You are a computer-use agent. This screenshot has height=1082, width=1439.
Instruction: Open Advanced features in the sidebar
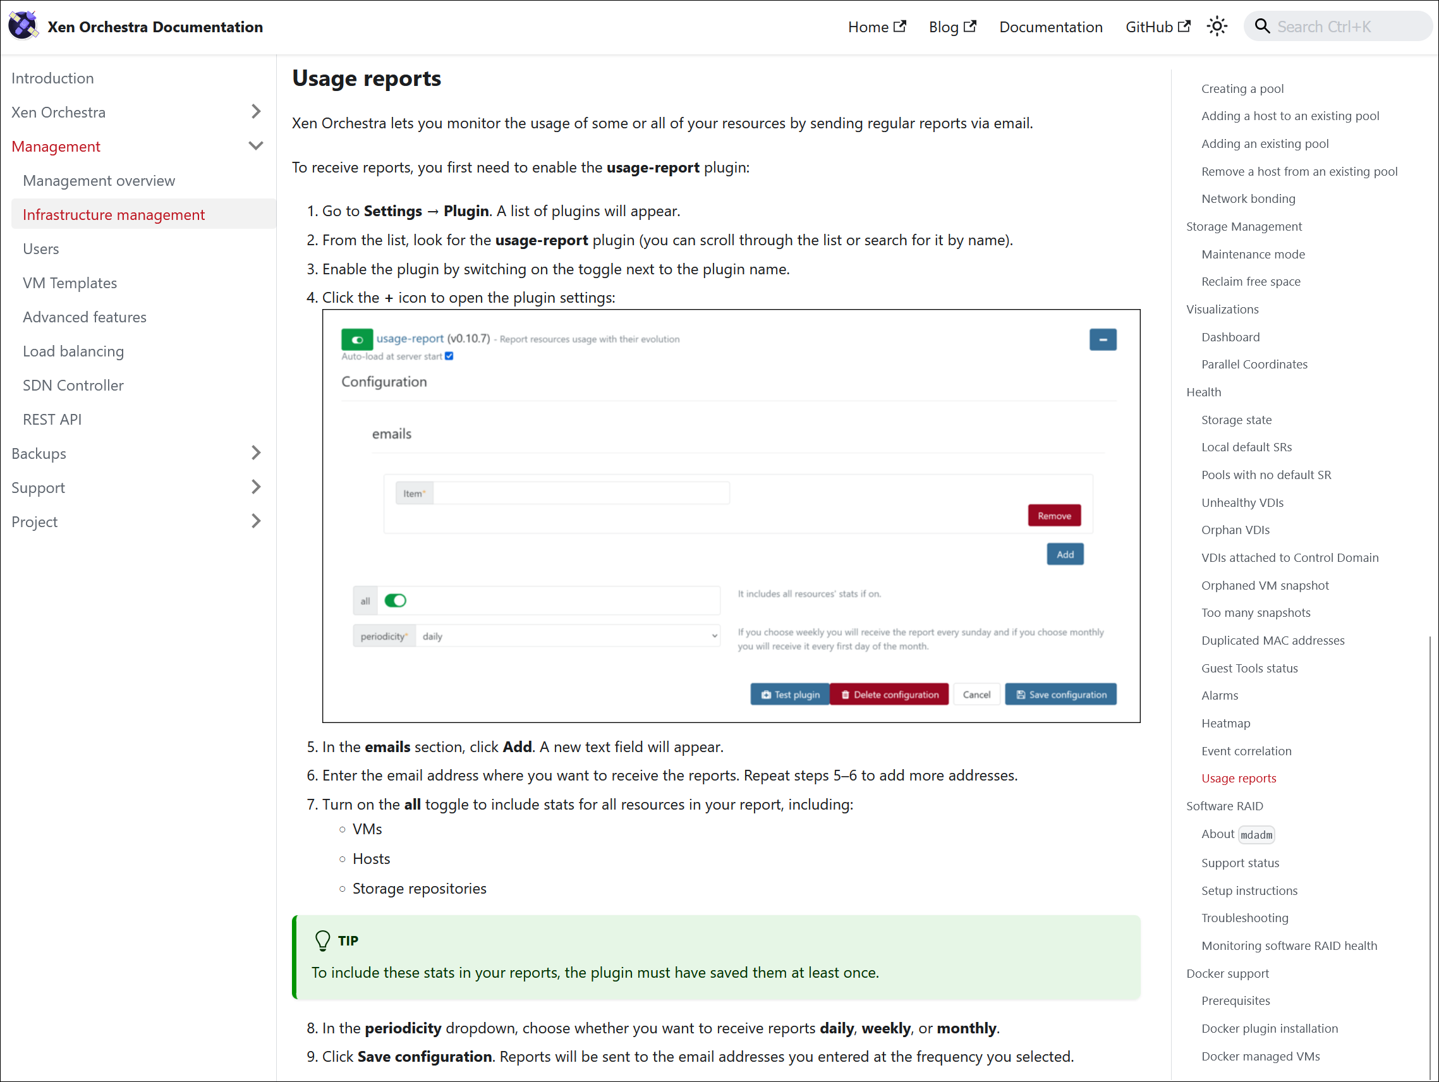click(85, 317)
